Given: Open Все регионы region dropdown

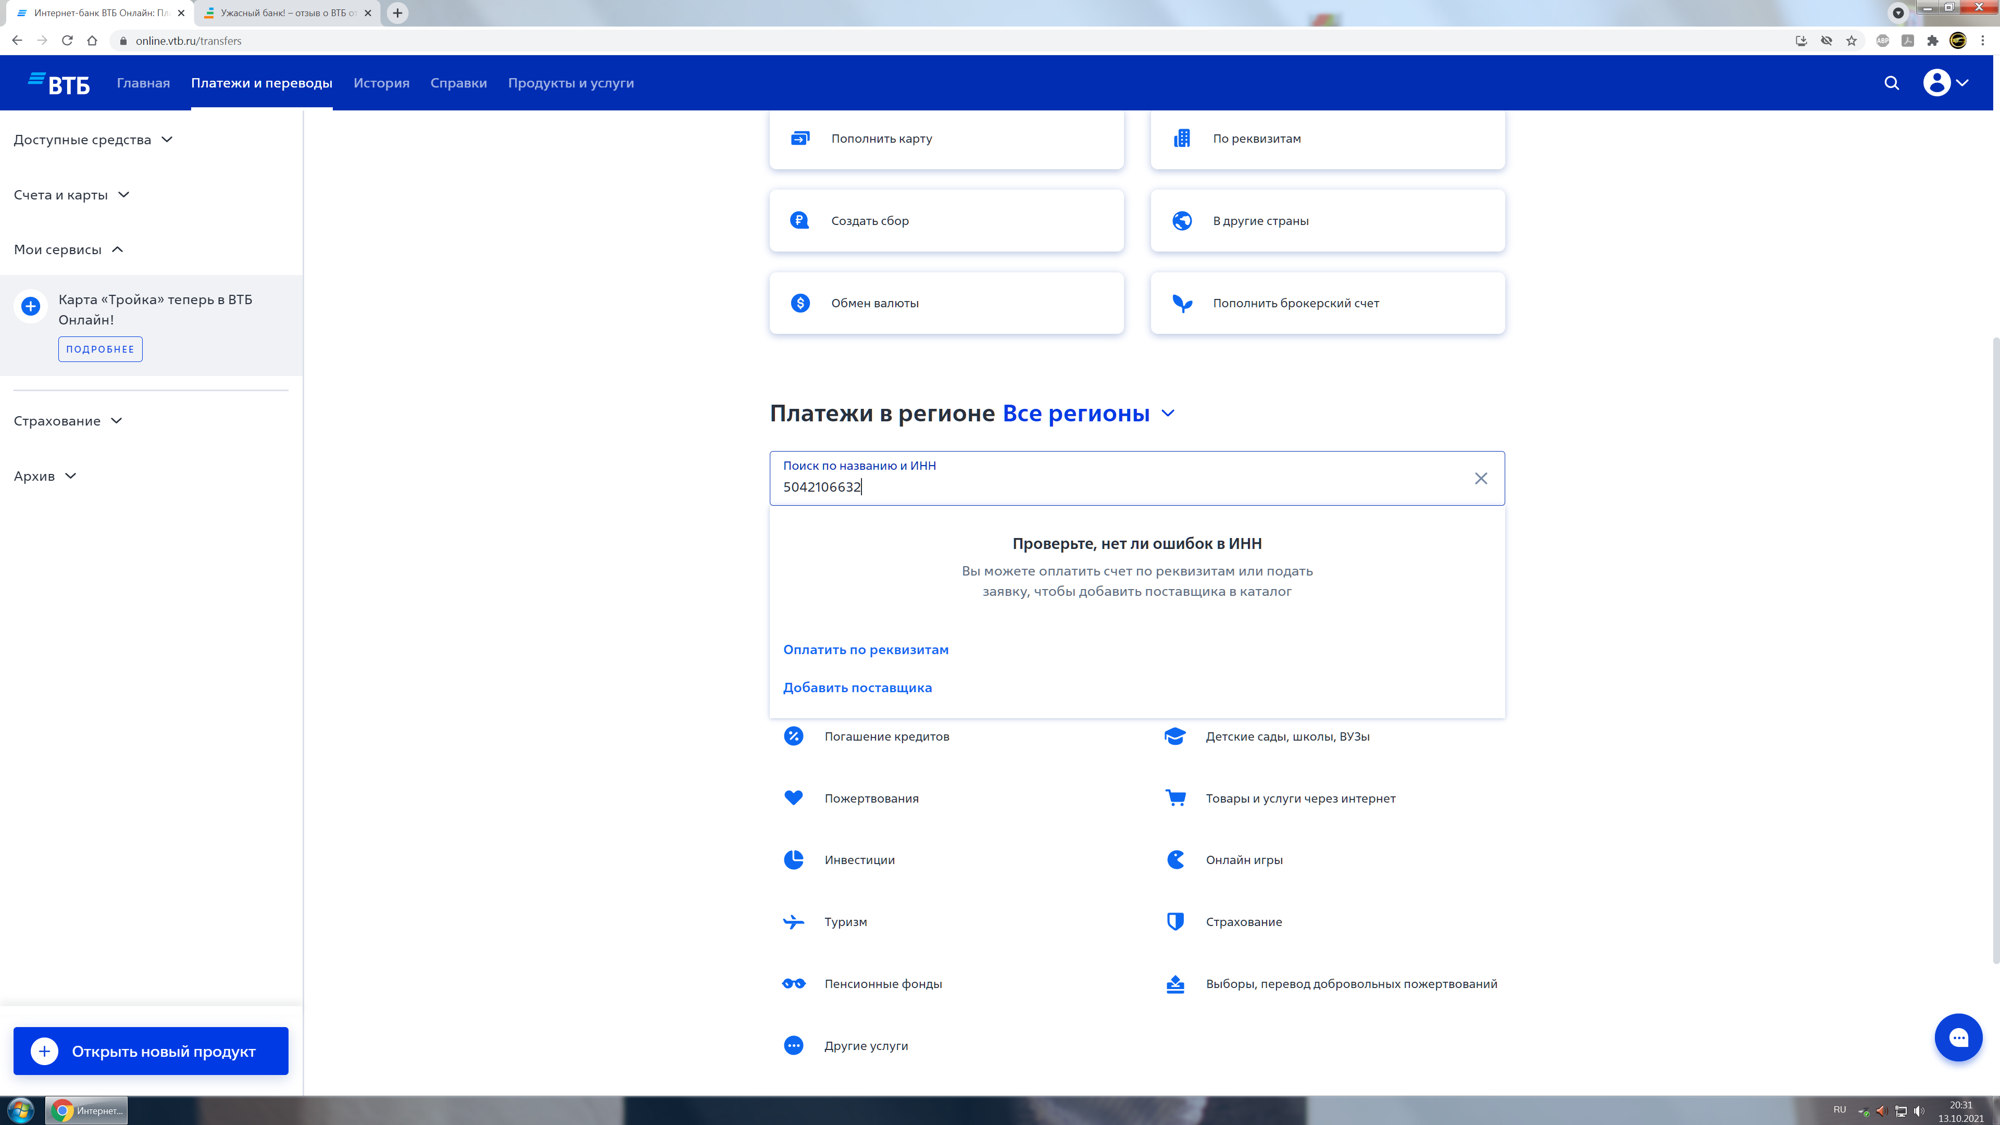Looking at the screenshot, I should 1089,413.
